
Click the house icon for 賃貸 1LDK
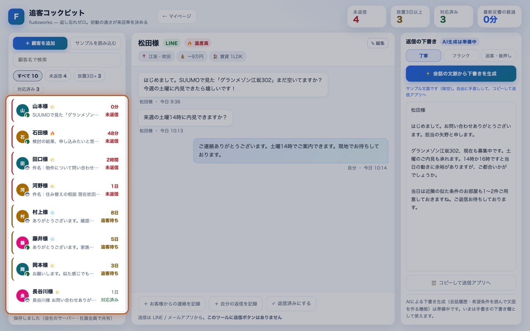(215, 57)
